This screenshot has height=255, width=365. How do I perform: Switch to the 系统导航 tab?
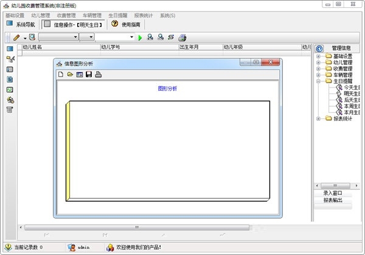point(21,25)
